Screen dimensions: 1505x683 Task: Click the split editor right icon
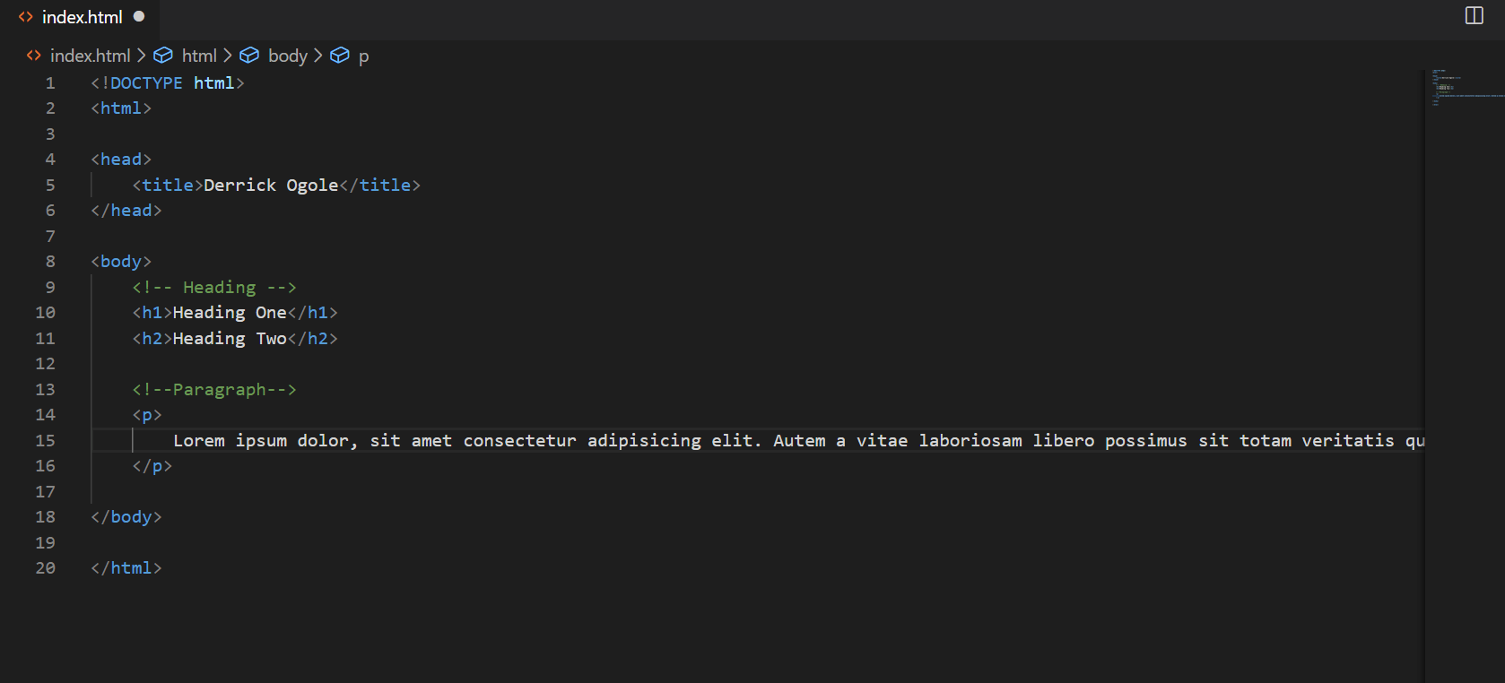coord(1474,15)
